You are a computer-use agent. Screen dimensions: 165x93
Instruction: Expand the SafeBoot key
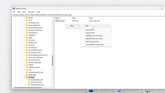[x=25, y=35]
